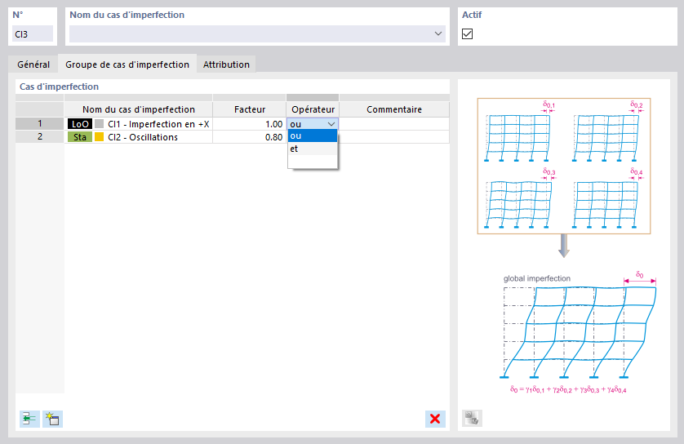Click the image settings icon below the diagram
The height and width of the screenshot is (444, 684).
click(472, 418)
